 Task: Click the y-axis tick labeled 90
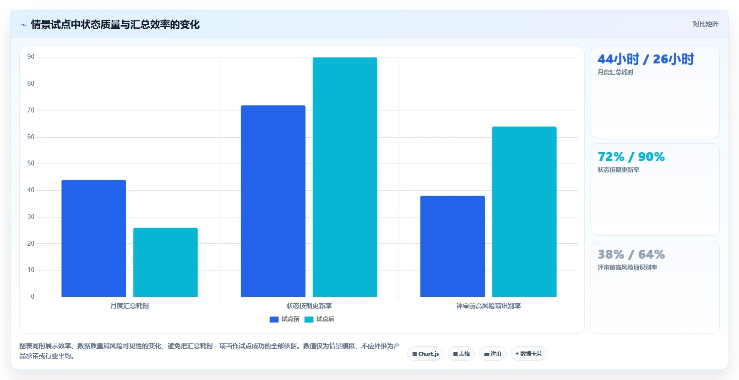[31, 57]
